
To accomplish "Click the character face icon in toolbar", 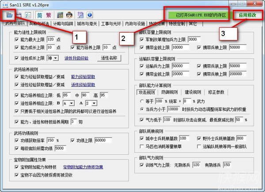I will (x=69, y=15).
